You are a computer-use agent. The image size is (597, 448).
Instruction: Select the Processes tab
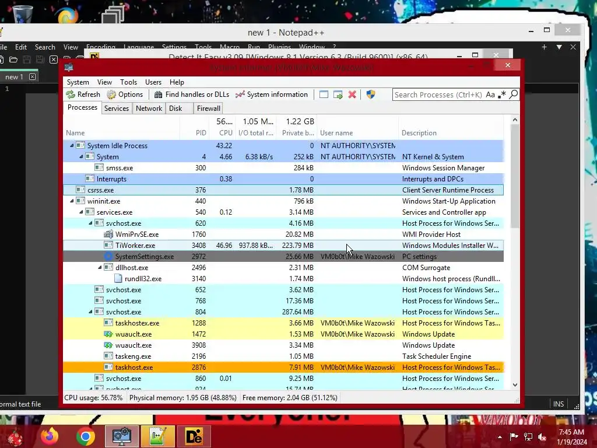click(82, 107)
